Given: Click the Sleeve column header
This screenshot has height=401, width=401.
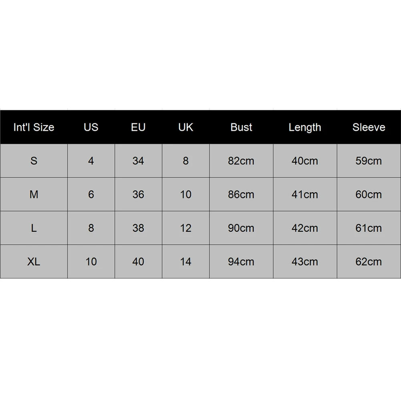Looking at the screenshot, I should (x=369, y=127).
